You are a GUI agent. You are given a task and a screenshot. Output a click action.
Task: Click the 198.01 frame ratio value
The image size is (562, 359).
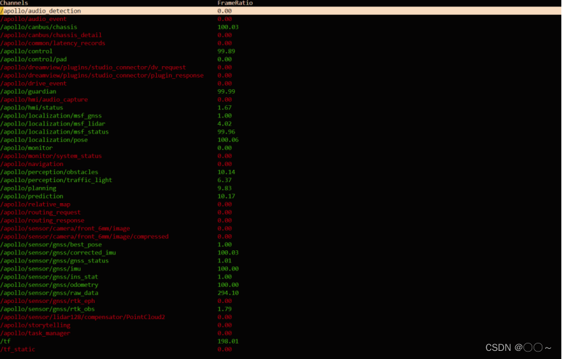[228, 341]
